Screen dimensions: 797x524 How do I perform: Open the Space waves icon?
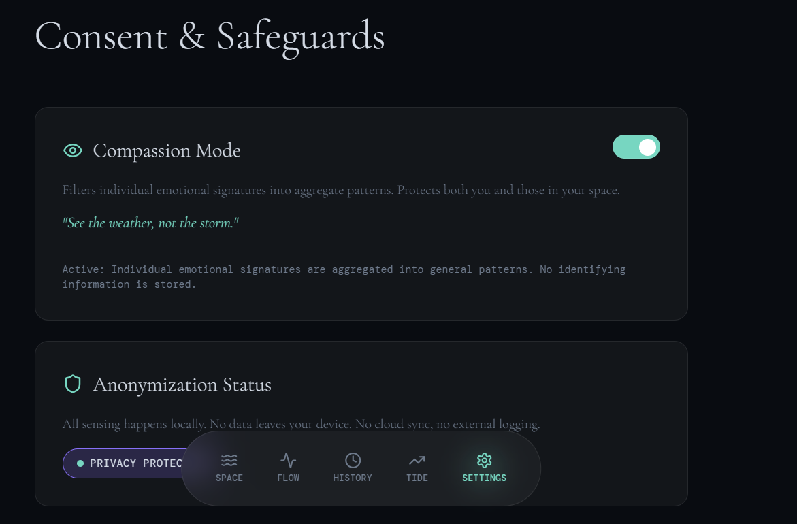[229, 461]
